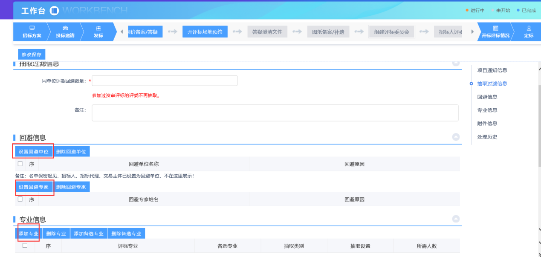Click the workbench logo icon beside 工作台
Screen dimensions: 541x257
[x=54, y=10]
